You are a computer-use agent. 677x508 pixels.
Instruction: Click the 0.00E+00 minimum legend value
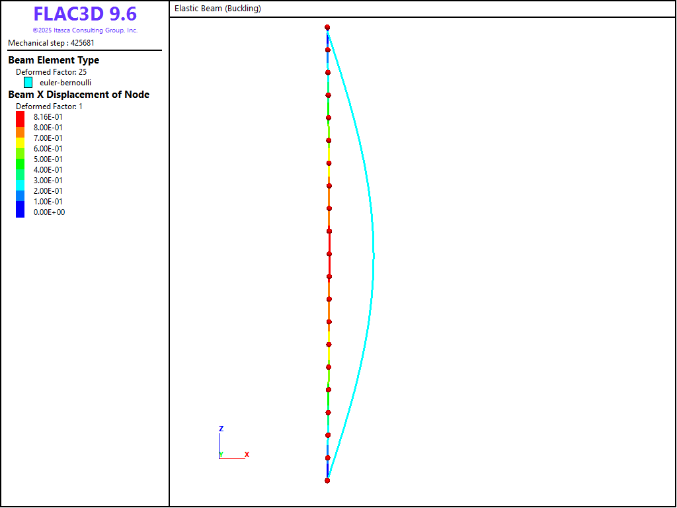point(49,212)
